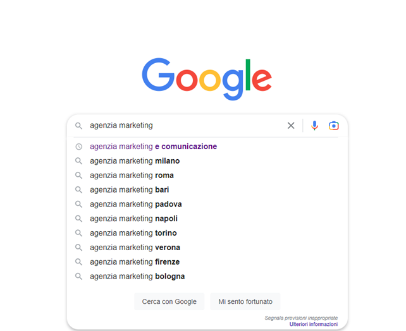Click the magnifier icon in the search box
This screenshot has height=331, width=406.
click(x=79, y=126)
